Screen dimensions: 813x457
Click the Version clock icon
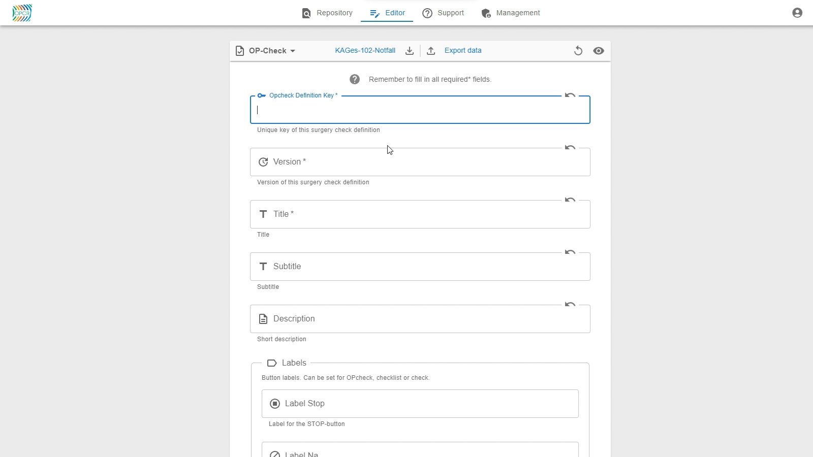(x=263, y=162)
